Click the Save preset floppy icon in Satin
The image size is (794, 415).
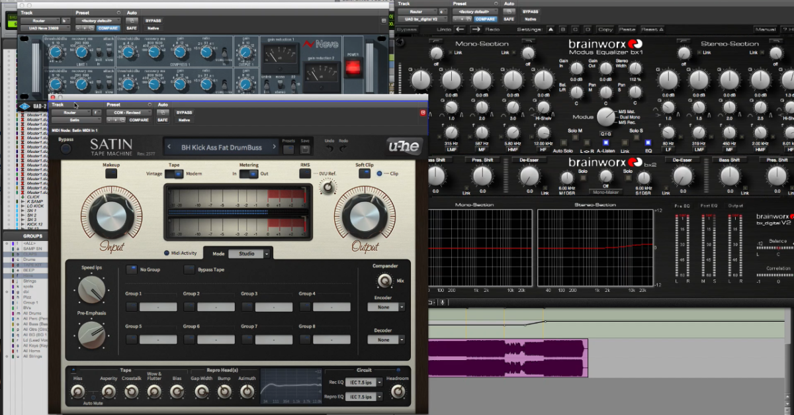304,148
